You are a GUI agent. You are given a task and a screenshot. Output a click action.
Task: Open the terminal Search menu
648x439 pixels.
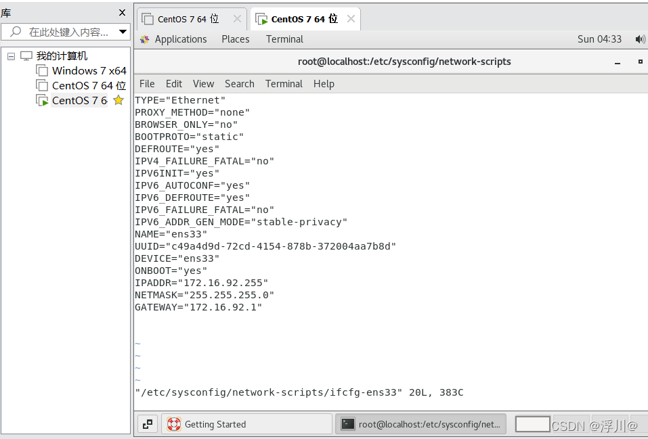tap(239, 84)
